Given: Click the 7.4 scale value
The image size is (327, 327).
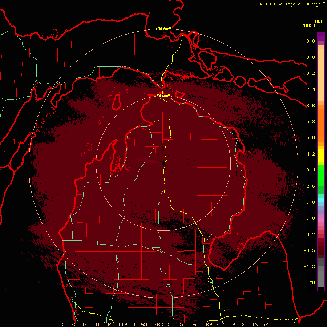Looking at the screenshot, I should [311, 89].
